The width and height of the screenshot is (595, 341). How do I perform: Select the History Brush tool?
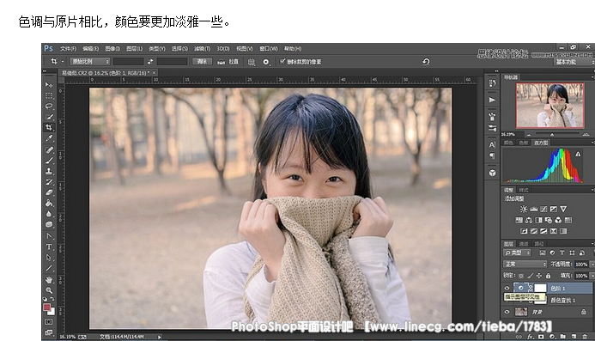[x=49, y=181]
